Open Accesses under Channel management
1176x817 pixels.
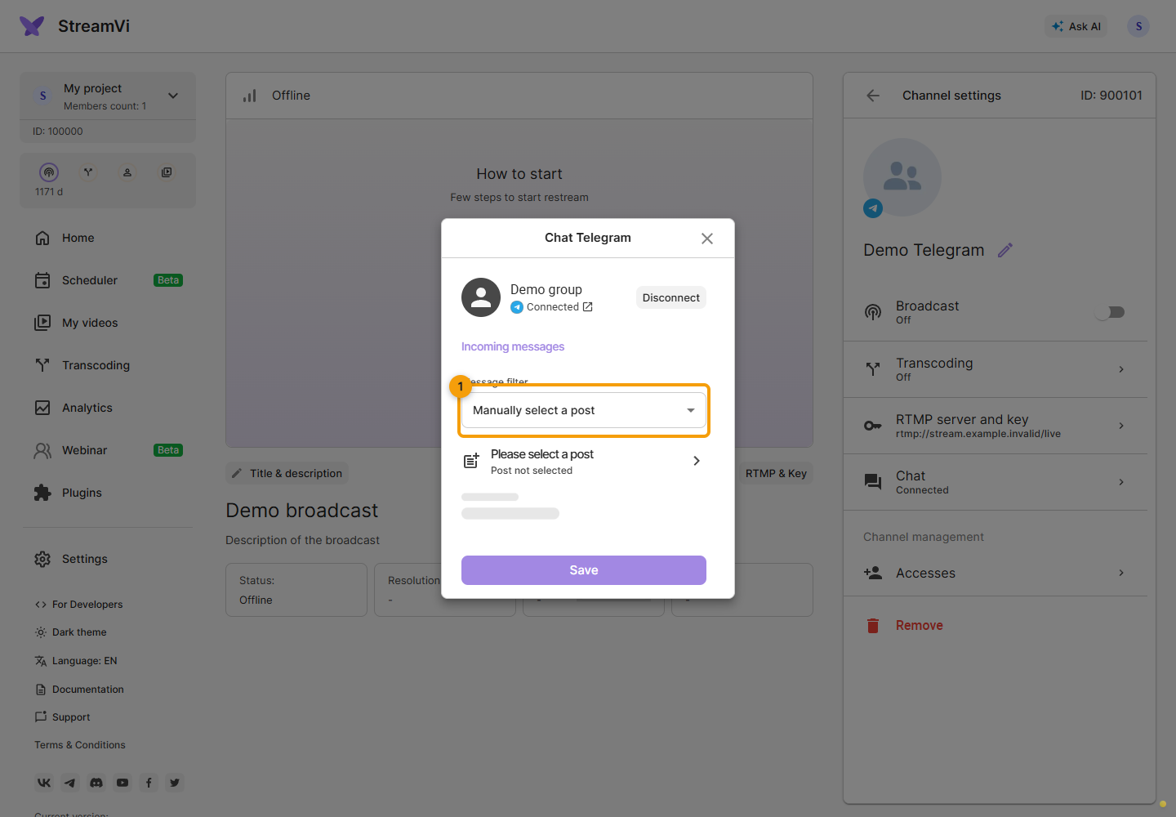pos(996,573)
